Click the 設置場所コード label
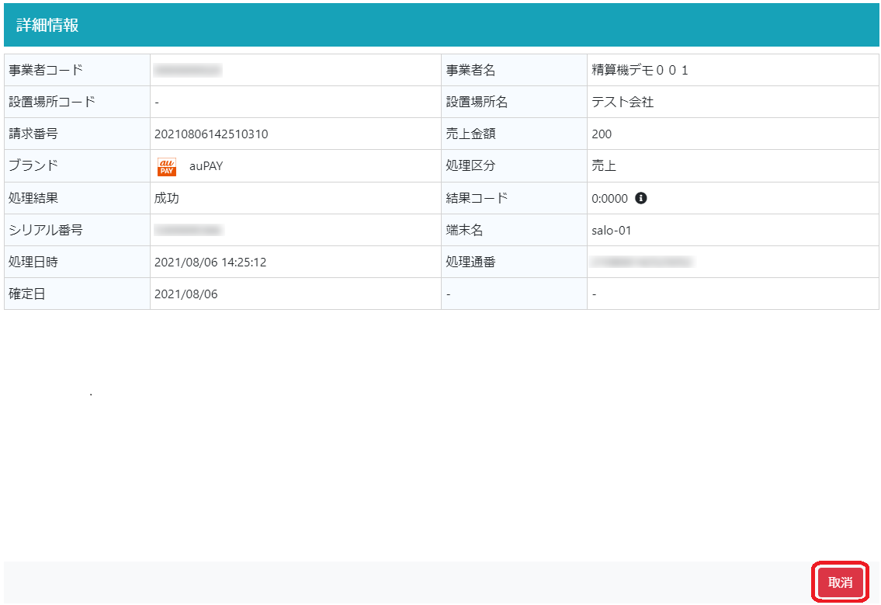The height and width of the screenshot is (605, 881). [52, 102]
